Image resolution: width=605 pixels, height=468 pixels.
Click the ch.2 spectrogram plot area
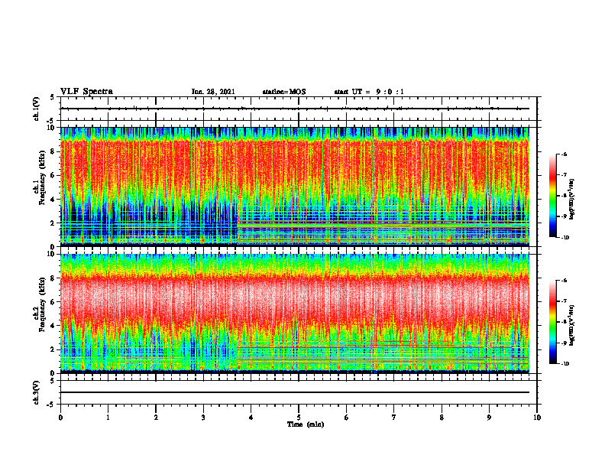[x=295, y=314]
